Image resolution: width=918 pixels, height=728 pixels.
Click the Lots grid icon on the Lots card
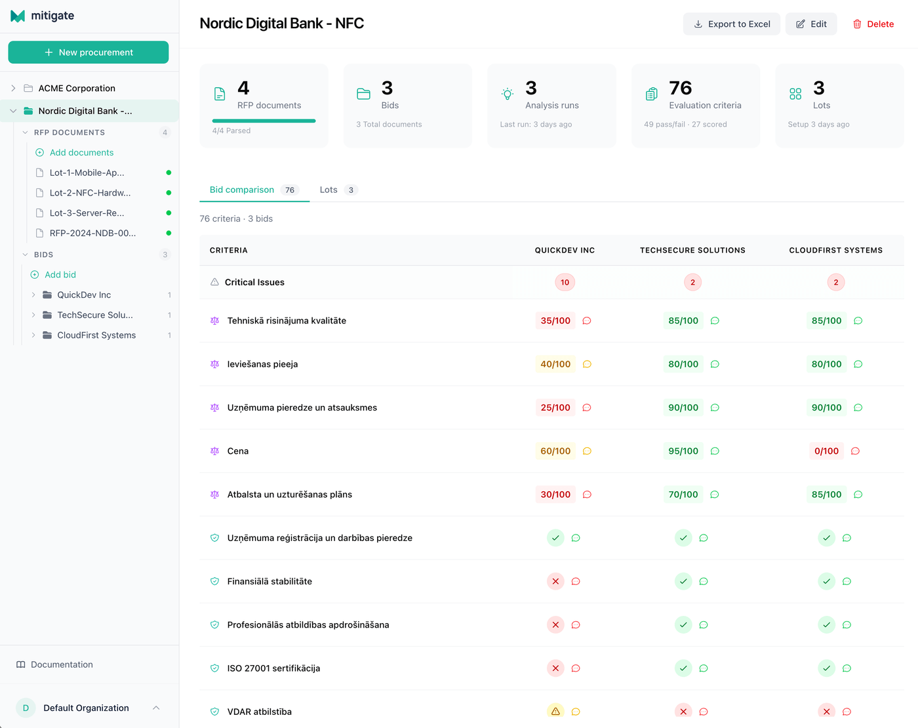[x=795, y=94]
